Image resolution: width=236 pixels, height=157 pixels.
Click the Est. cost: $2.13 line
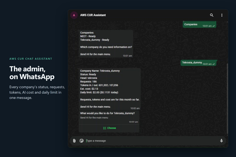pos(89,89)
